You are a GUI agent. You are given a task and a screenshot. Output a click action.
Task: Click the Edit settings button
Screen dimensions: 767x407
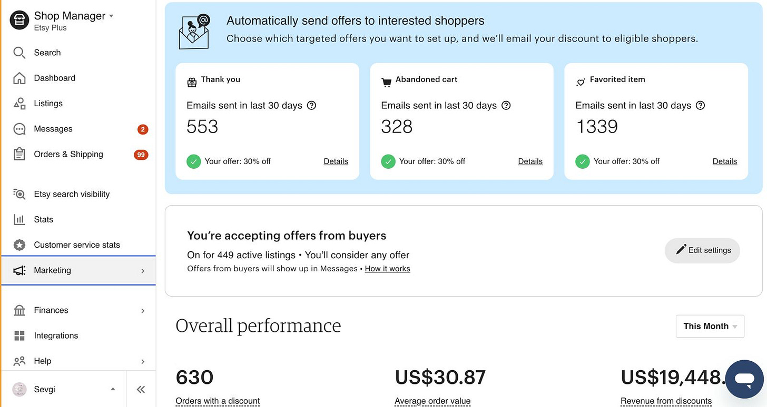[x=702, y=250]
